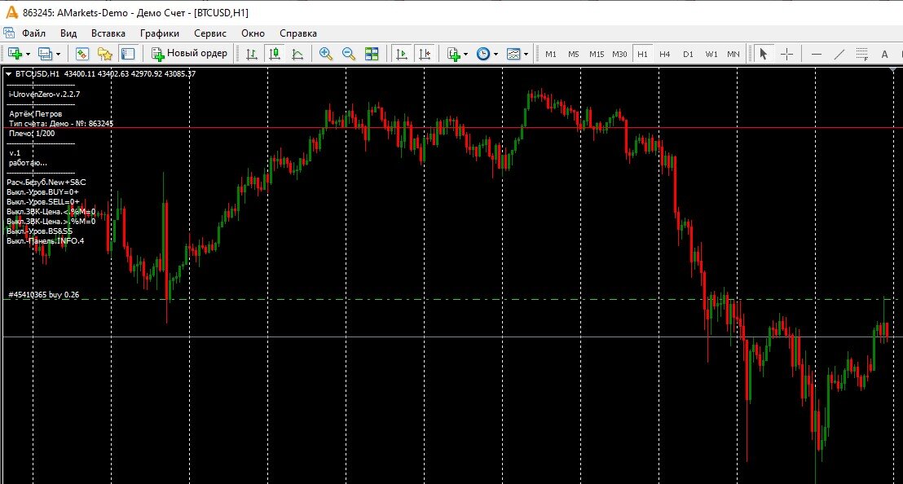Open the Файл menu
903x484 pixels.
click(x=33, y=33)
